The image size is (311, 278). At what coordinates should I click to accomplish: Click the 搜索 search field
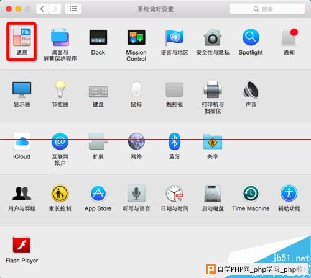pyautogui.click(x=267, y=9)
